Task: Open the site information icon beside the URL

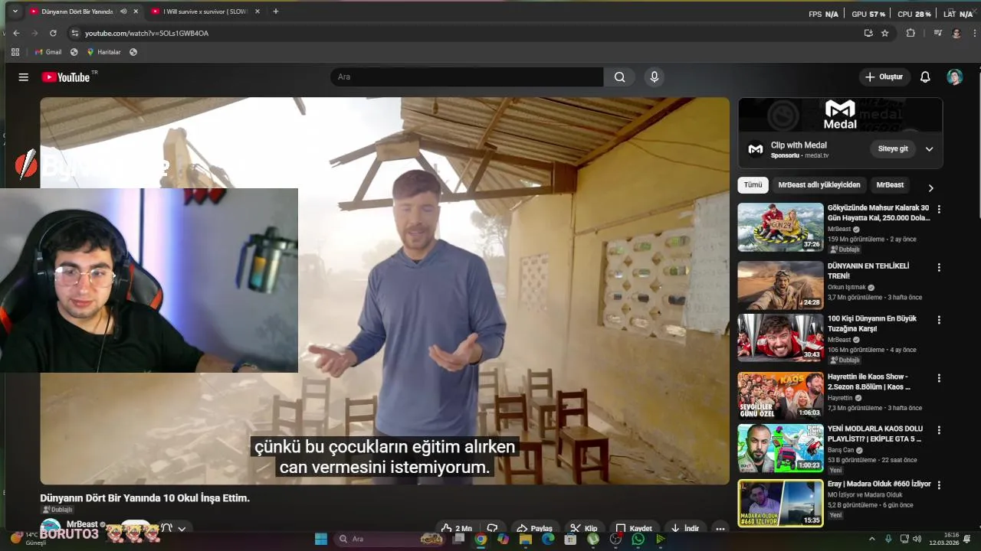Action: click(74, 33)
